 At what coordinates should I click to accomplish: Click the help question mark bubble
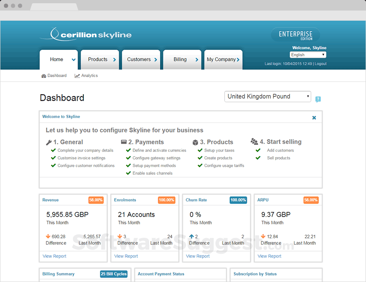[x=318, y=99]
